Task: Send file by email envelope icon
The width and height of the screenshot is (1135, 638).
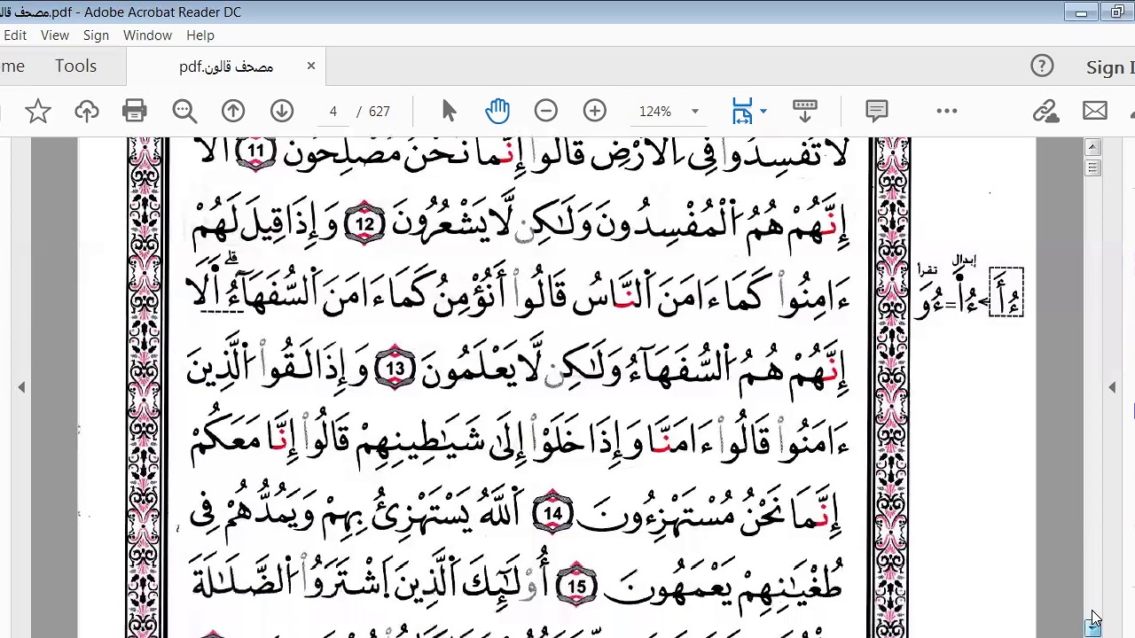Action: [x=1095, y=111]
